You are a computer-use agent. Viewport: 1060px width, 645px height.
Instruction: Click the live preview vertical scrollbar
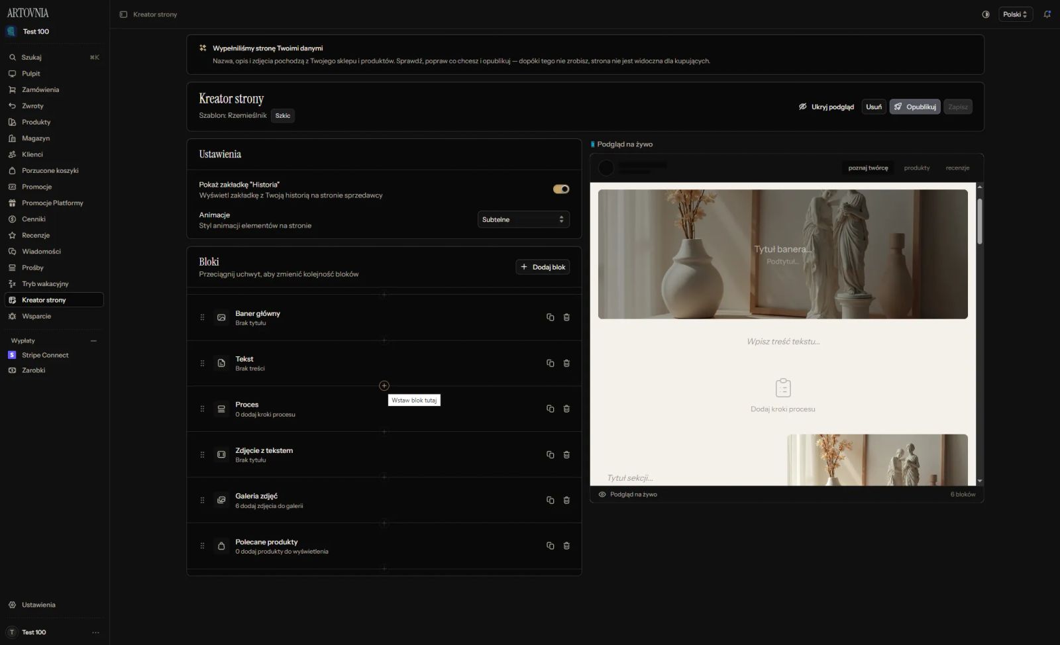[980, 222]
